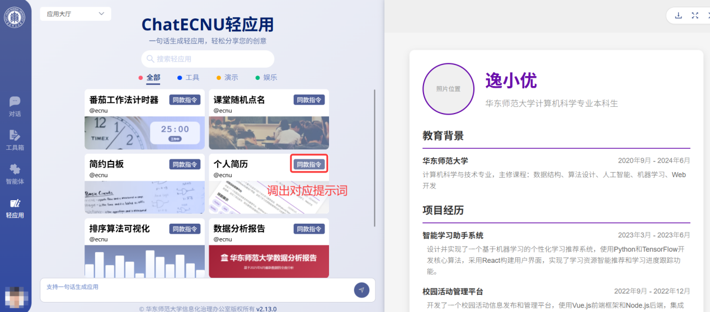Image resolution: width=710 pixels, height=312 pixels.
Task: Open the 课堂随机点名 app thumbnail
Action: [x=269, y=133]
